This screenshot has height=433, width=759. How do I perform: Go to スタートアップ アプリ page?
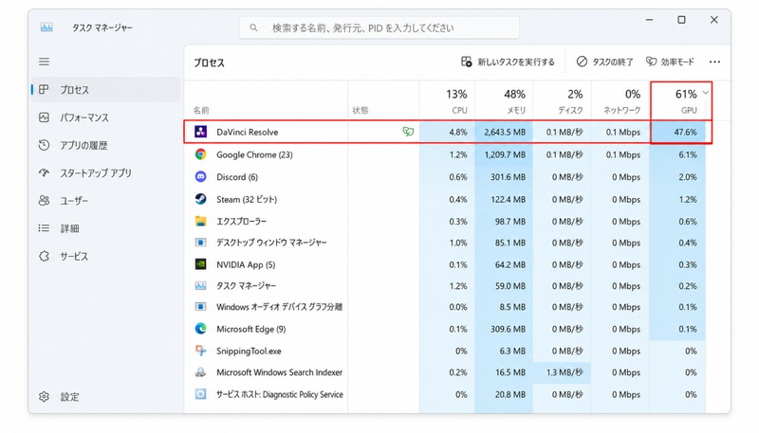105,172
